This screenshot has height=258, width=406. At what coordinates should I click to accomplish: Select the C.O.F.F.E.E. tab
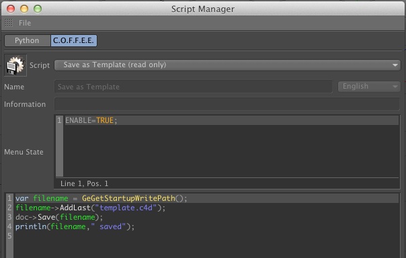pos(74,40)
